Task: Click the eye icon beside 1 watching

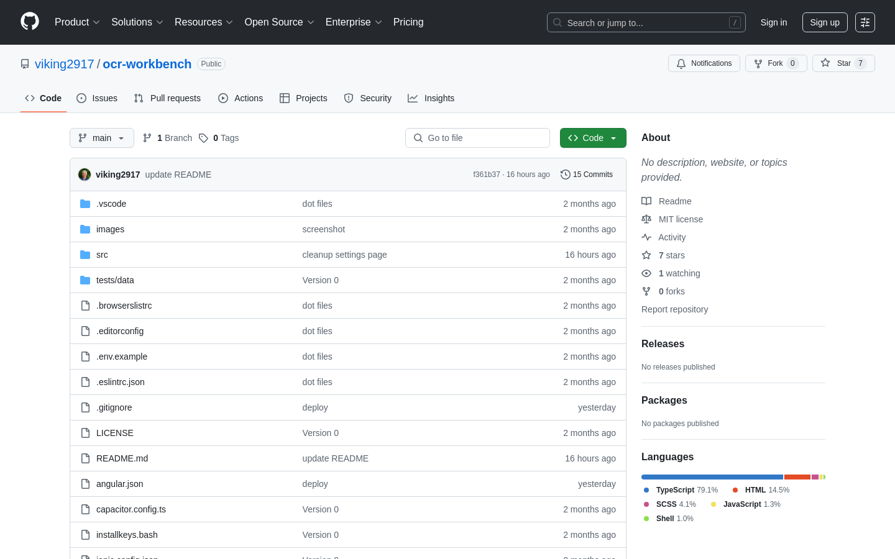Action: (x=646, y=273)
